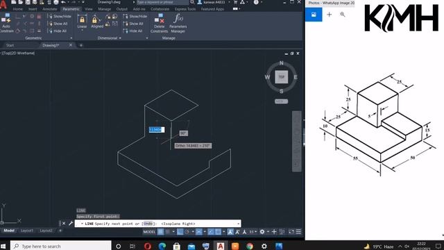The image size is (444, 250).
Task: Open Microsoft Edge from taskbar
Action: coord(162,246)
